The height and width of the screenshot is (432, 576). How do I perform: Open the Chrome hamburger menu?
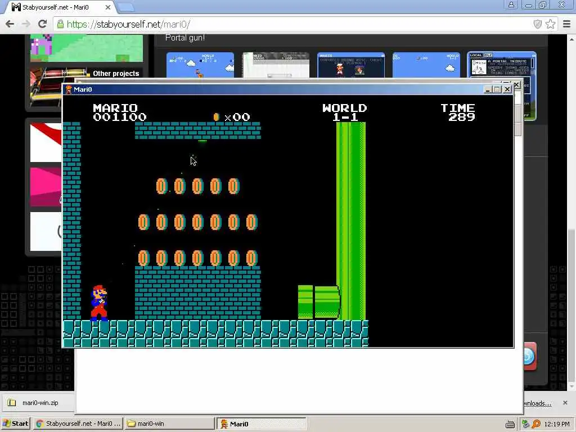click(566, 24)
